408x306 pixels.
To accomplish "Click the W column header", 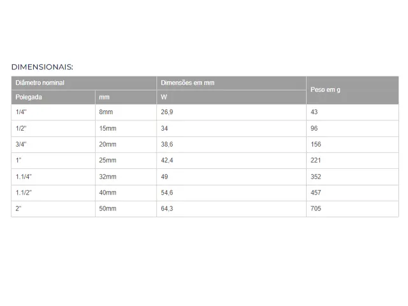I will click(x=231, y=98).
